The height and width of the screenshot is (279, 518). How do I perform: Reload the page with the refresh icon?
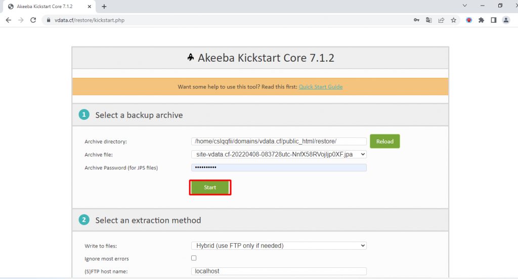[x=33, y=20]
